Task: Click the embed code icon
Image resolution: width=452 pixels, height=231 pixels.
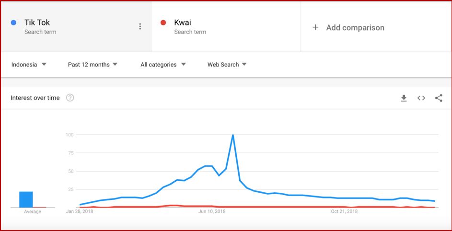Action: (421, 98)
